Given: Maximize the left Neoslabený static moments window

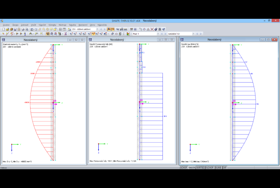Looking at the screenshot, I should click(x=76, y=40).
